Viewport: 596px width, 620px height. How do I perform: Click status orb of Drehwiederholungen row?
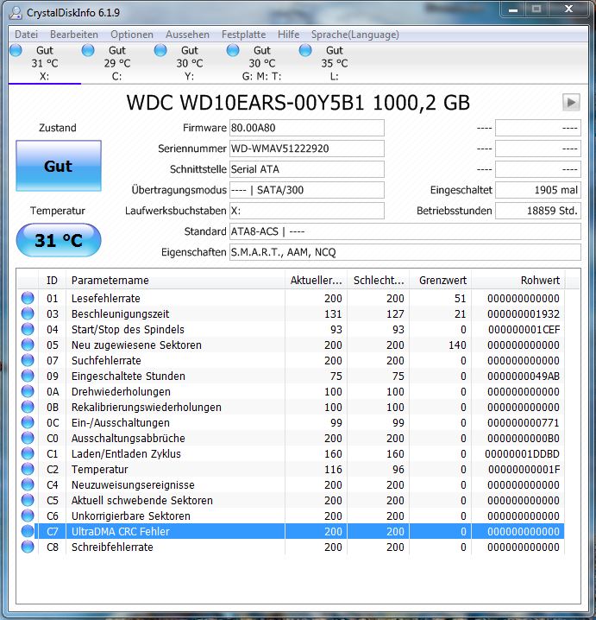click(28, 391)
